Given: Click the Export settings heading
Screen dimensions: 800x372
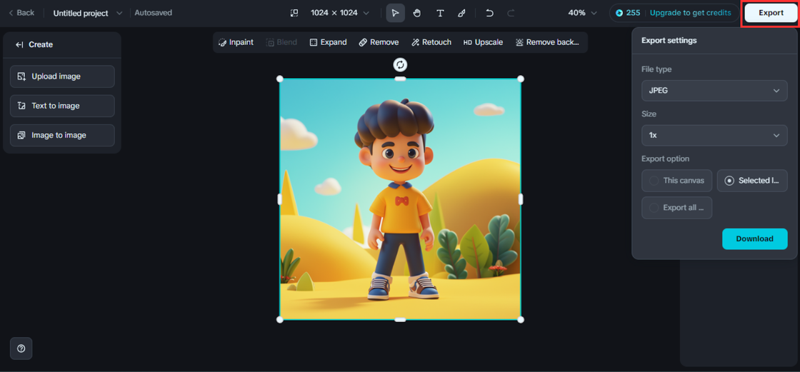Looking at the screenshot, I should (669, 40).
